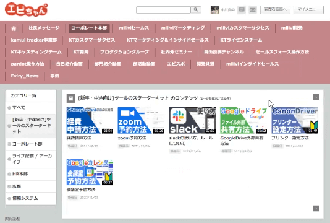Click slackの使い方、ルールについて title link
Image resolution: width=330 pixels, height=223 pixels.
[191, 141]
